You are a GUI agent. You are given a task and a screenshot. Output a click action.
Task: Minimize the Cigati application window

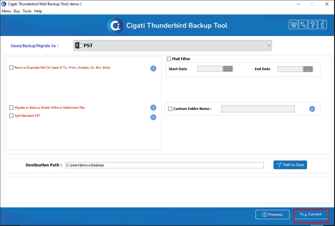[299, 4]
